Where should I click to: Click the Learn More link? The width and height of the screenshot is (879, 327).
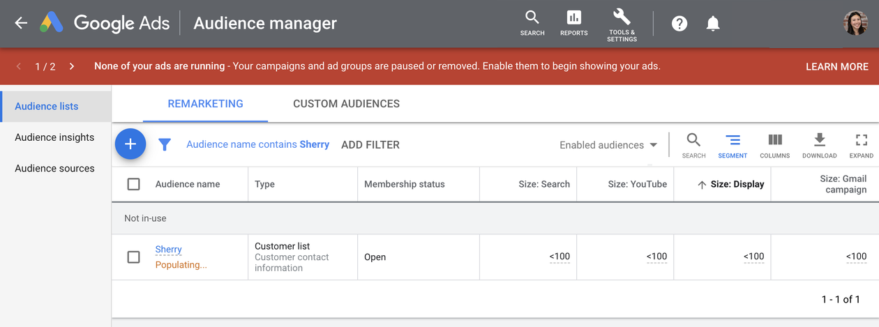point(836,67)
